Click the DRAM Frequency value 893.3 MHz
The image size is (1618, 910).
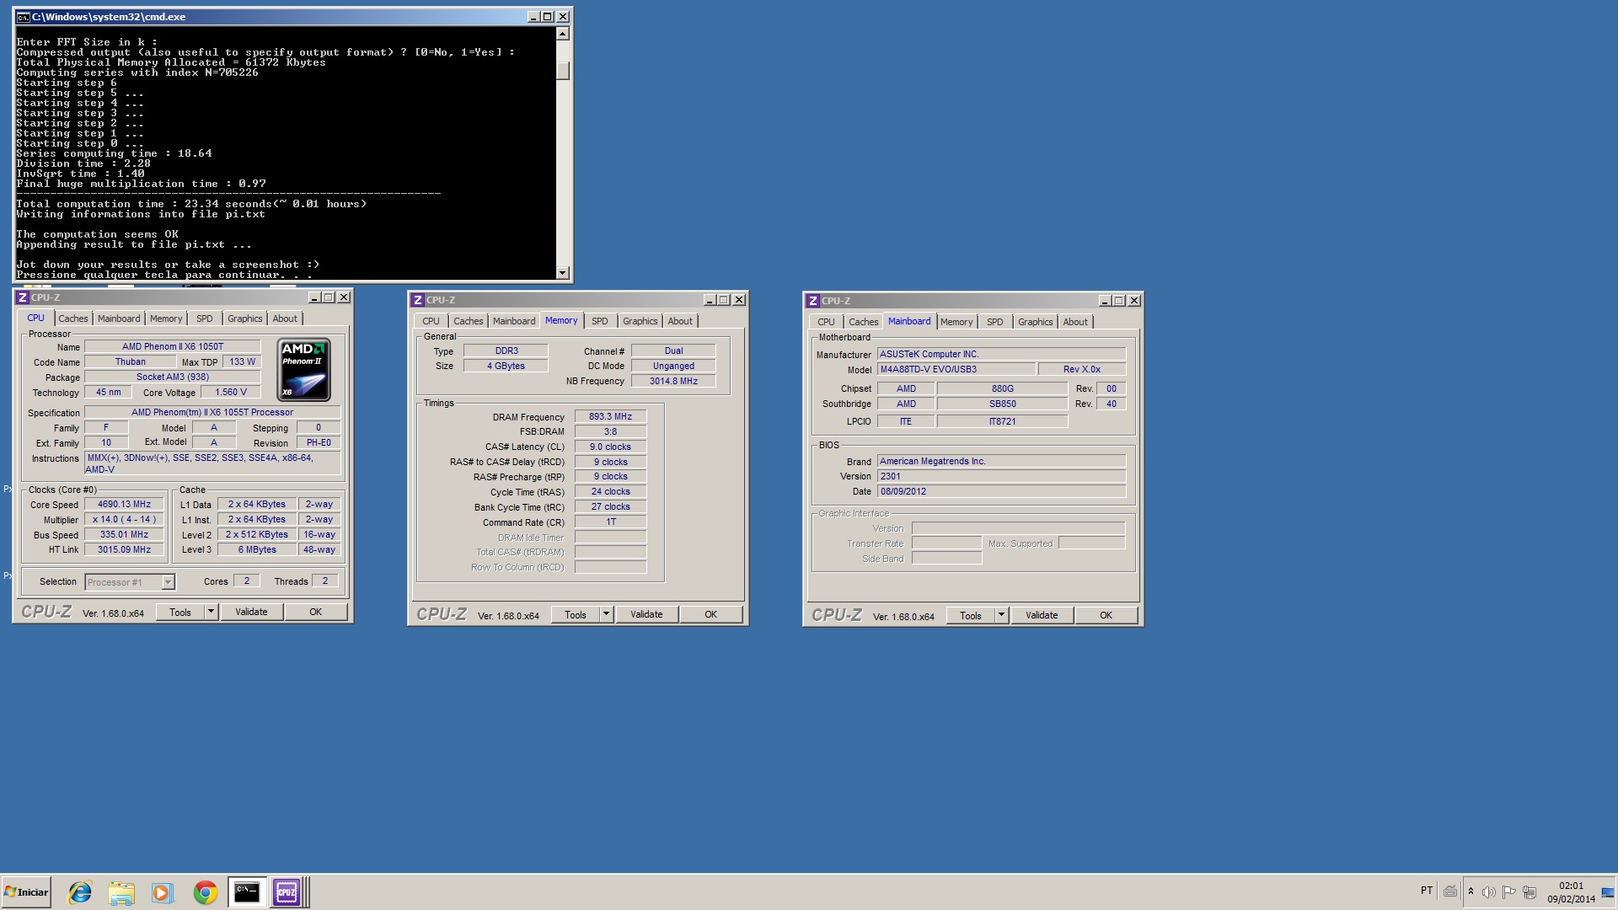pyautogui.click(x=610, y=416)
